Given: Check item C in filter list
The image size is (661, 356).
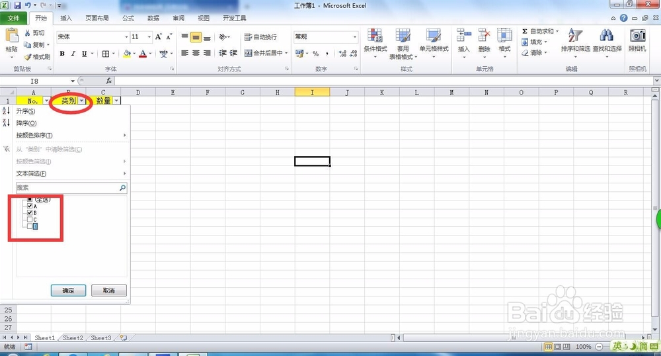Looking at the screenshot, I should [30, 220].
